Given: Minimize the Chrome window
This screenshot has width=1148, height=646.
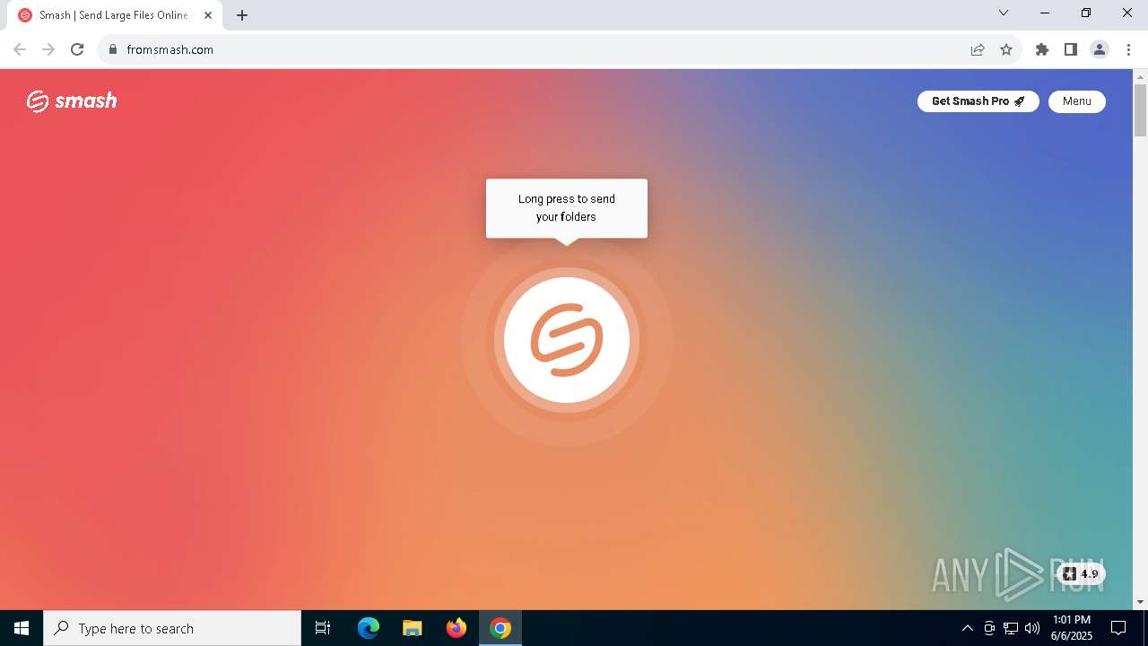Looking at the screenshot, I should pos(1045,13).
